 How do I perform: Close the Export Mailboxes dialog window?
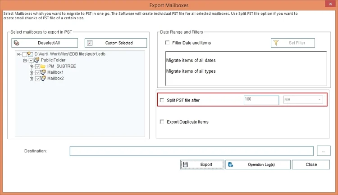click(330, 4)
